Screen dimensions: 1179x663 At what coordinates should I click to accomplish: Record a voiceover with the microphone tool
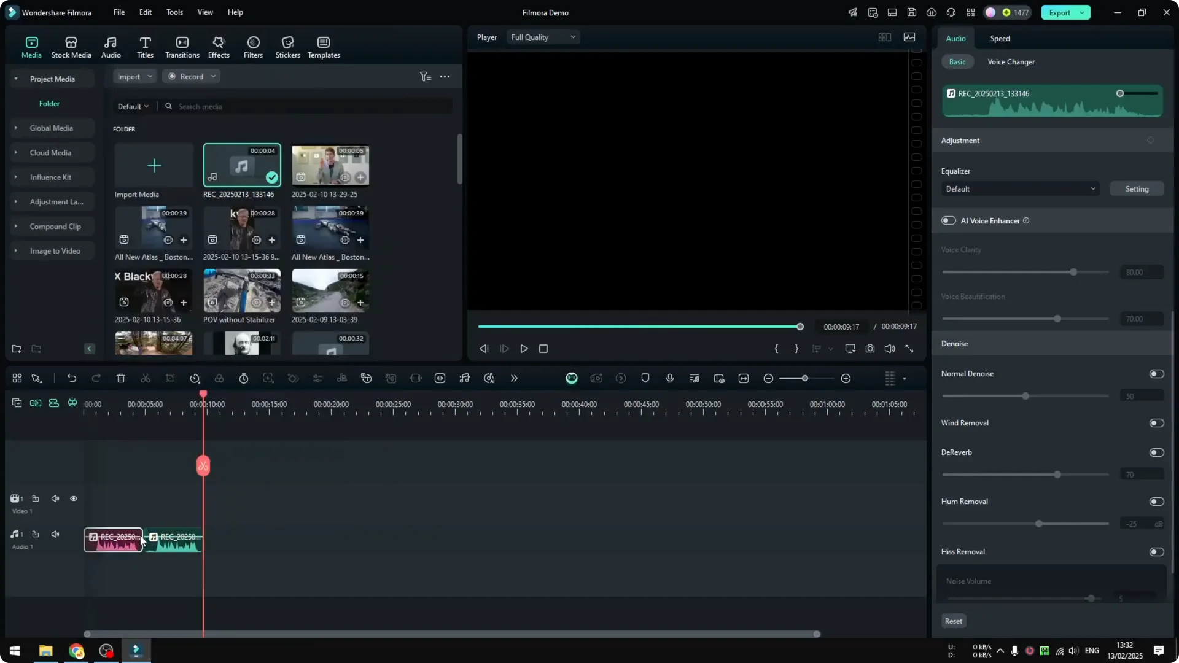coord(669,378)
